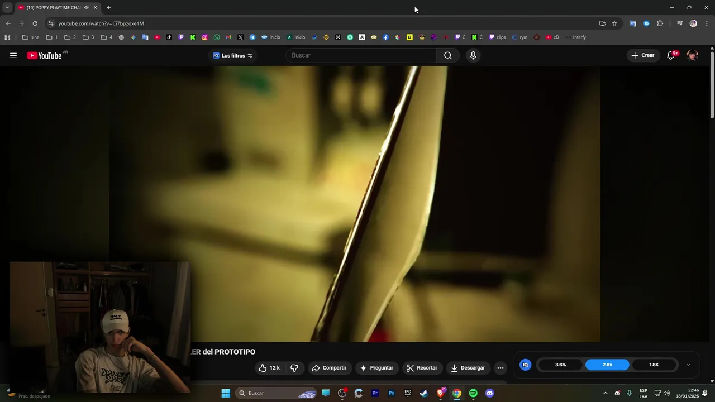Viewport: 715px width, 402px height.
Task: Dislike the video with thumbs down
Action: [x=294, y=368]
